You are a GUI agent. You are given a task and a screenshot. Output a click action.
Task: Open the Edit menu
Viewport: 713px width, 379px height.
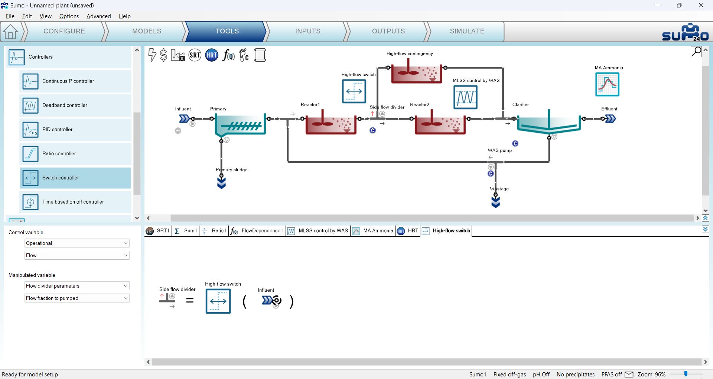click(27, 16)
